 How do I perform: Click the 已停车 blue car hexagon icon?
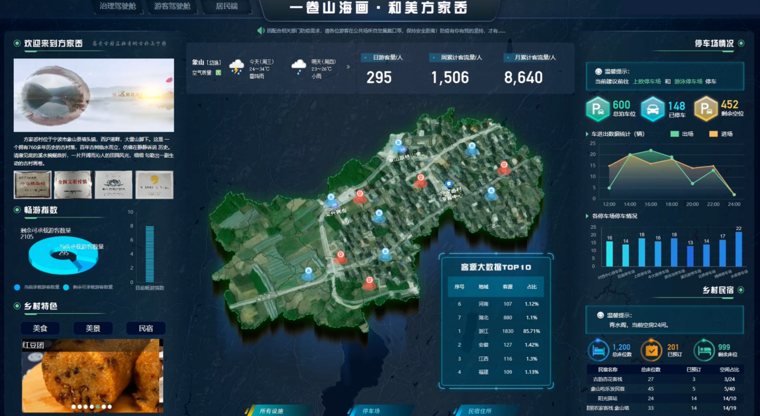(652, 110)
